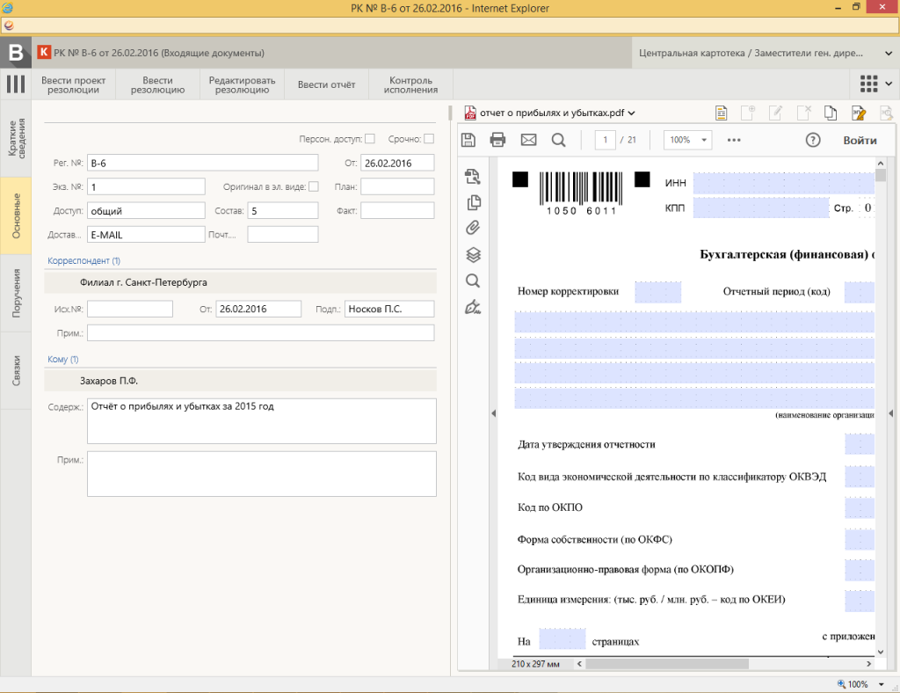Check the Оригинал в эл. виде box
This screenshot has width=900, height=693.
[x=314, y=186]
